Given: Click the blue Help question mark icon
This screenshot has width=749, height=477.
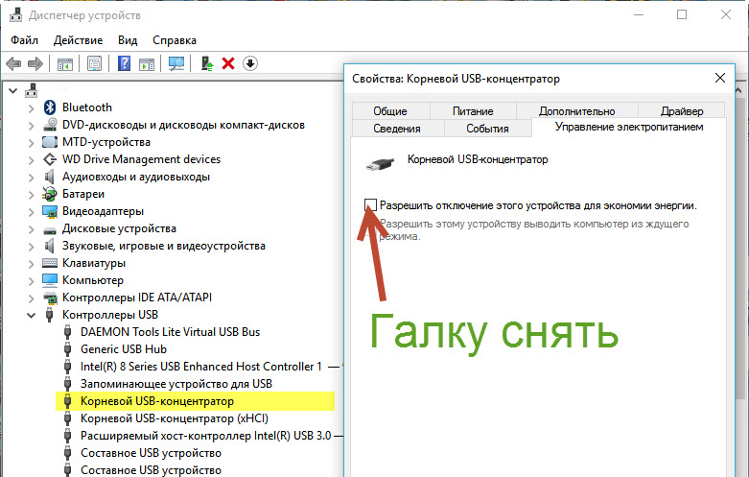Looking at the screenshot, I should 124,63.
